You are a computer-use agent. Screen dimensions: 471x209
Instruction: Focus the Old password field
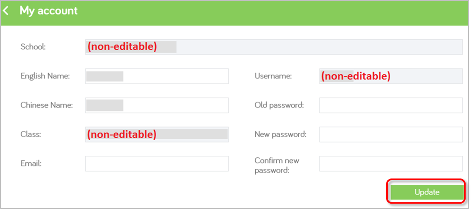click(x=391, y=105)
